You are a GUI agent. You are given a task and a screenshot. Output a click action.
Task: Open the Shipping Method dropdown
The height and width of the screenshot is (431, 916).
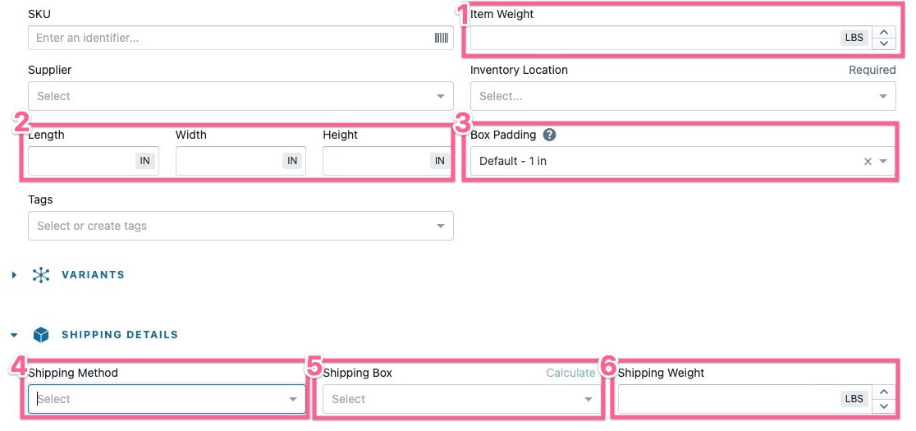coord(293,399)
